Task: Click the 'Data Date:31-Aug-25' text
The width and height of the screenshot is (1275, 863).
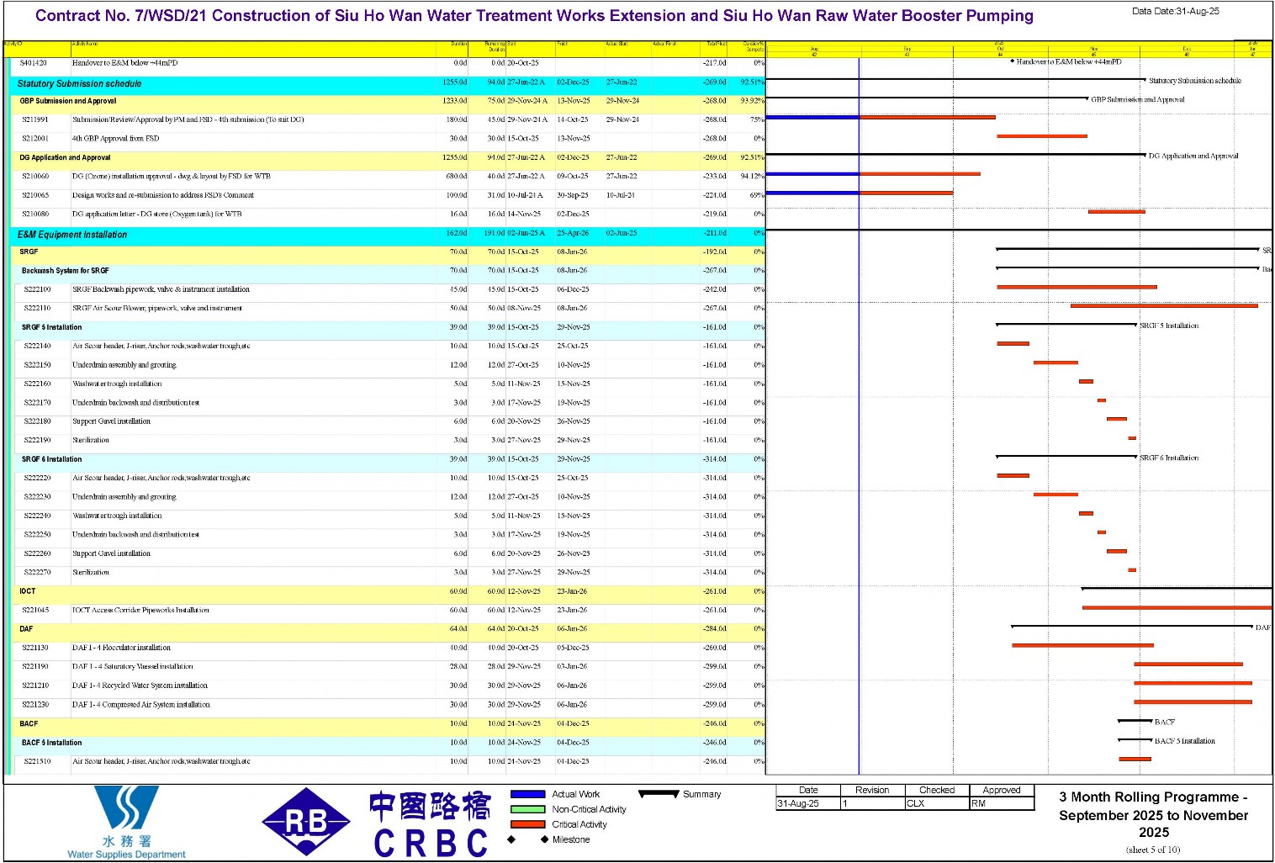Action: [1175, 12]
